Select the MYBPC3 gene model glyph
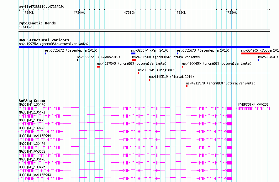This screenshot has height=182, width=279. tap(253, 108)
